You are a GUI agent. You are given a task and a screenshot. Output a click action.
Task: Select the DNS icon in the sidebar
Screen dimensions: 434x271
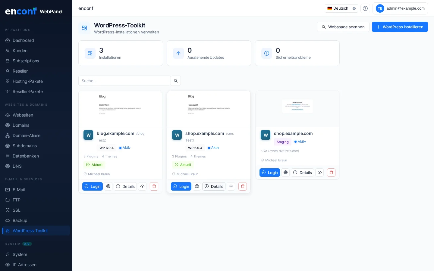(7, 166)
